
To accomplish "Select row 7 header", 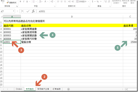I will pos(1,42).
